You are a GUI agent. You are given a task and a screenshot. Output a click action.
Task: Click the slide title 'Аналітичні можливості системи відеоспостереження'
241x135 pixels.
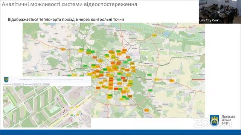(x=69, y=4)
